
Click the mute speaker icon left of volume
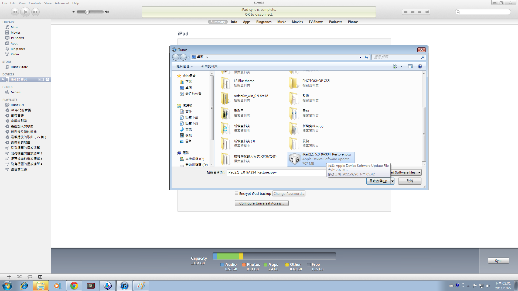[x=74, y=12]
